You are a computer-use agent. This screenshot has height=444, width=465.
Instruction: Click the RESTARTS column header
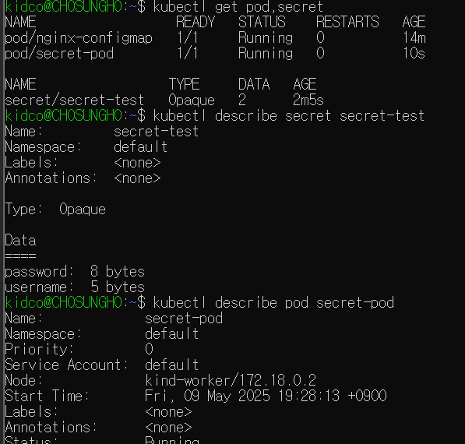coord(347,22)
